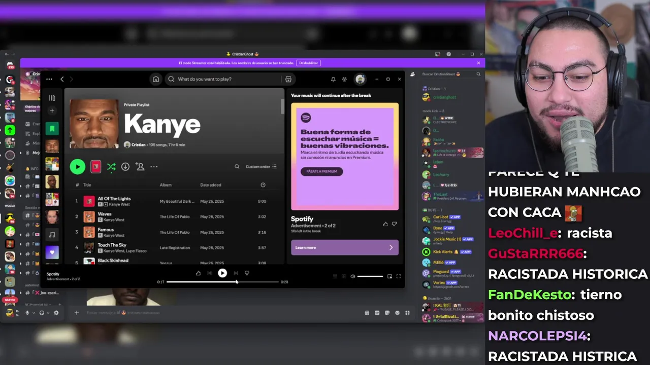Toggle Discord microphone mute
650x365 pixels.
pos(27,313)
